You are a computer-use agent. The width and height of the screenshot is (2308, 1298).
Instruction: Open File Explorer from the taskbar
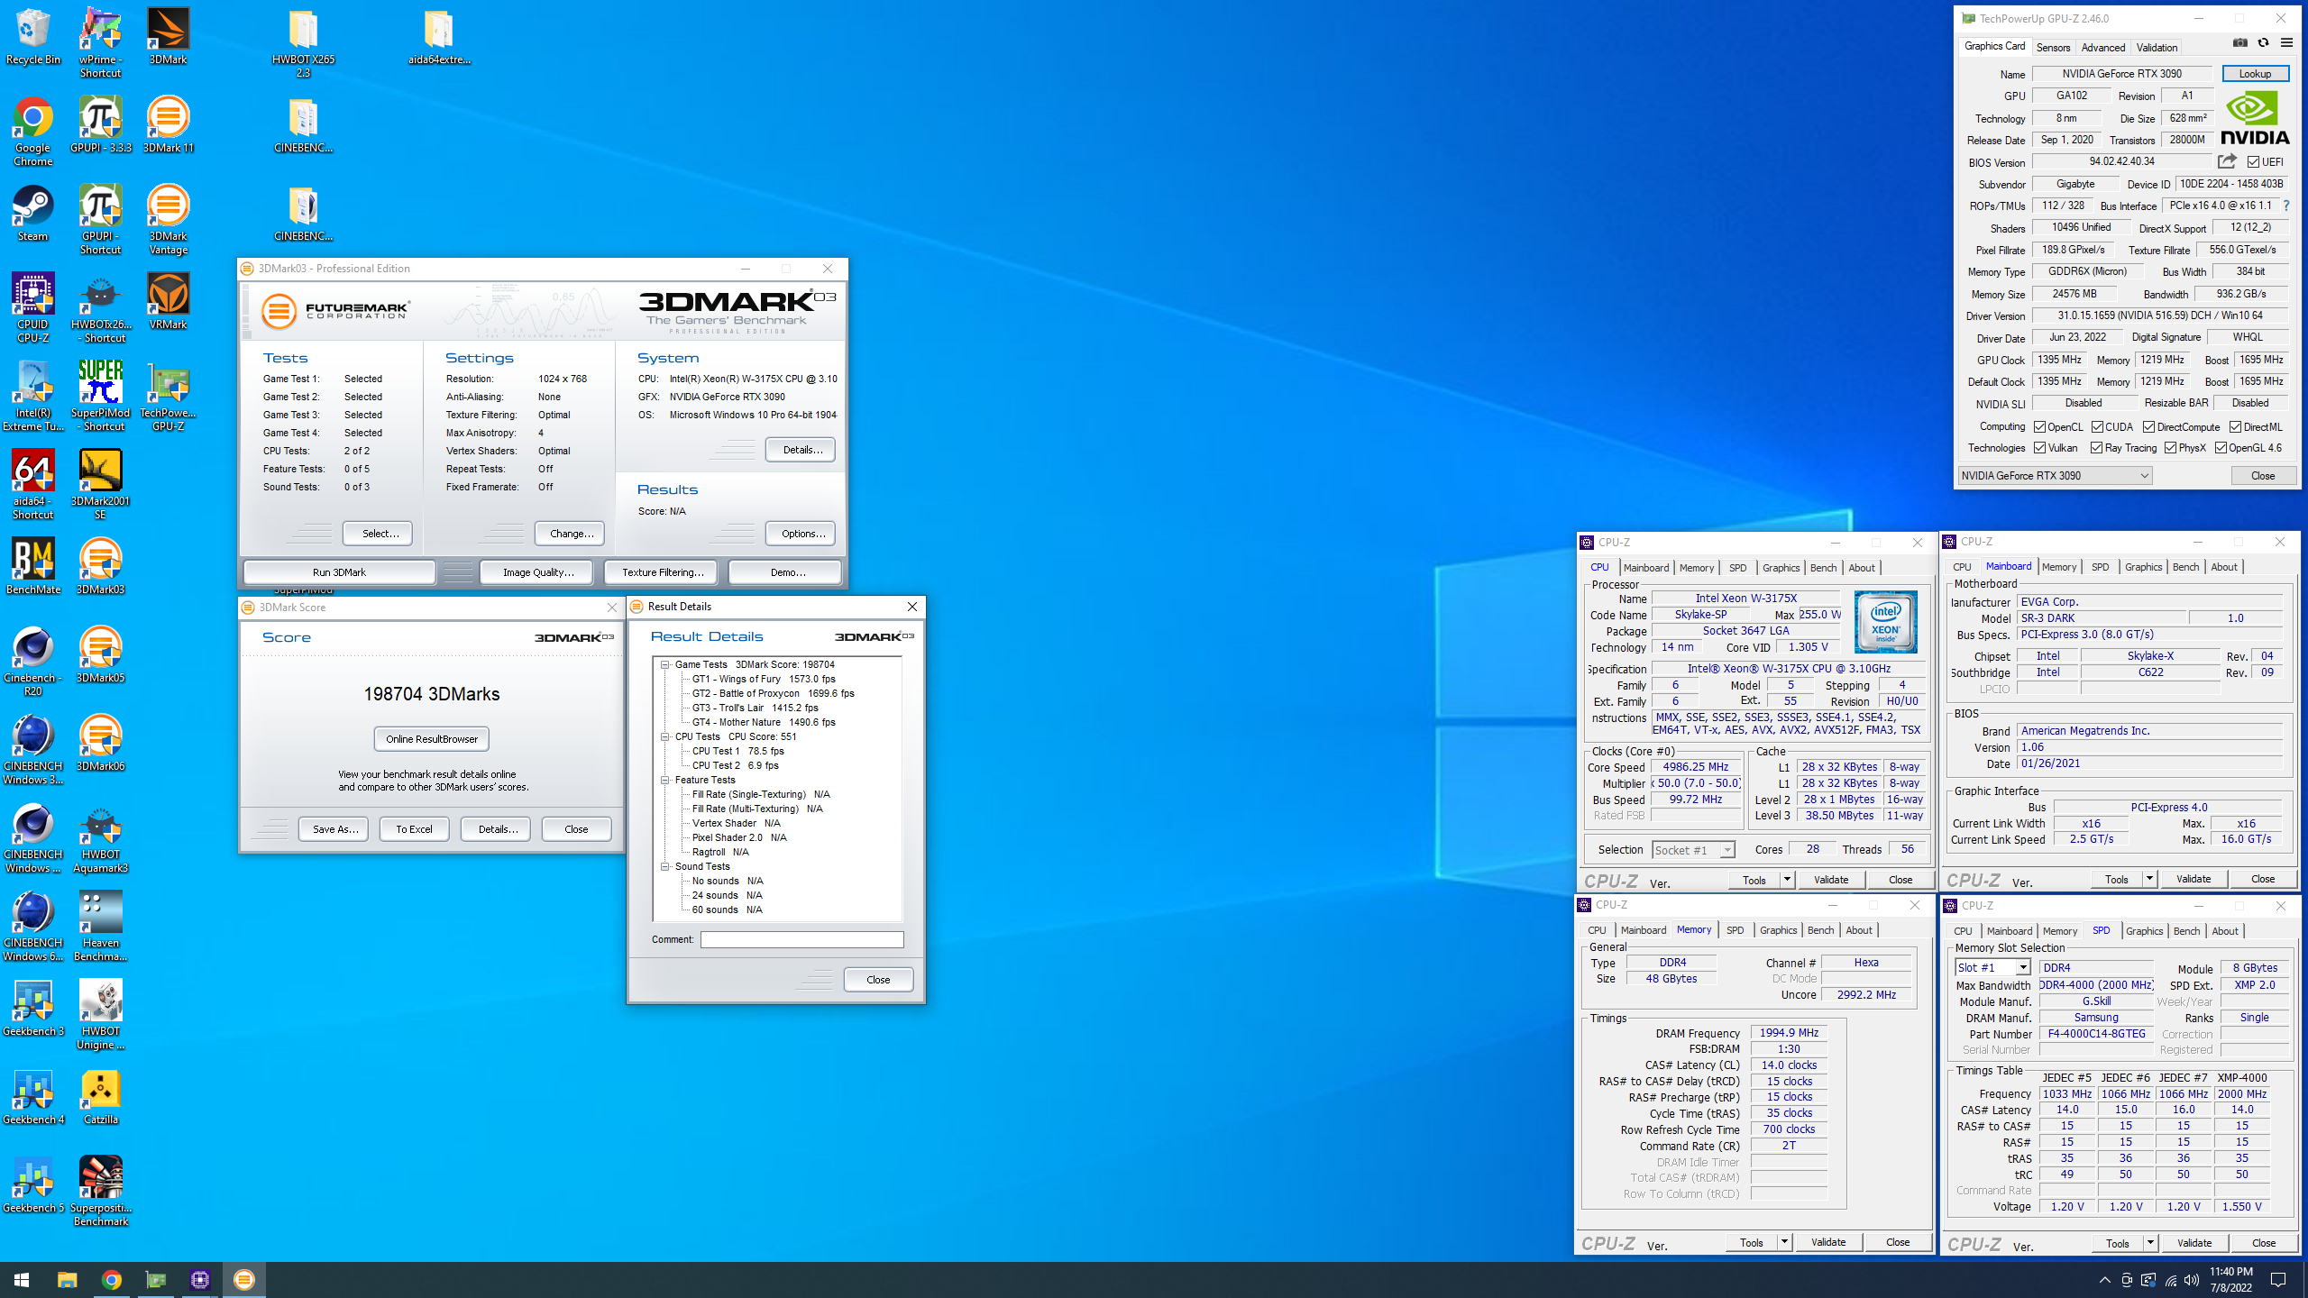click(x=67, y=1279)
